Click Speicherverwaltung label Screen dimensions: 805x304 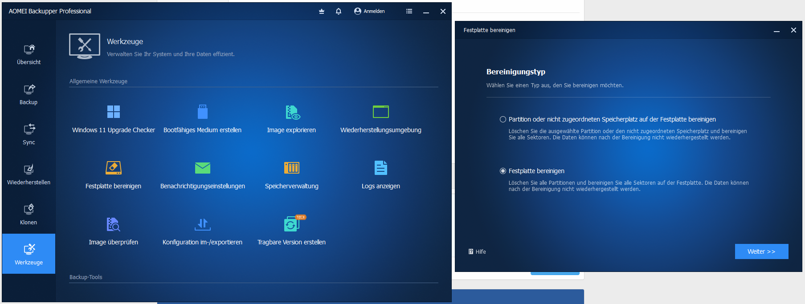[x=292, y=186]
